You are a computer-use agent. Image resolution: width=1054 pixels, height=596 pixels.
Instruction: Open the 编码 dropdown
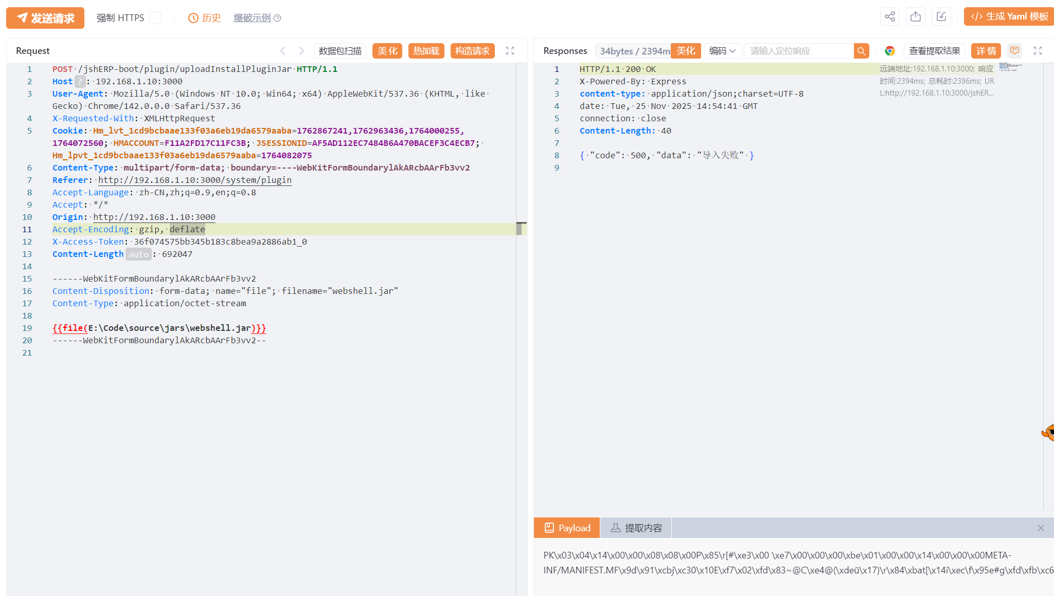click(x=722, y=51)
